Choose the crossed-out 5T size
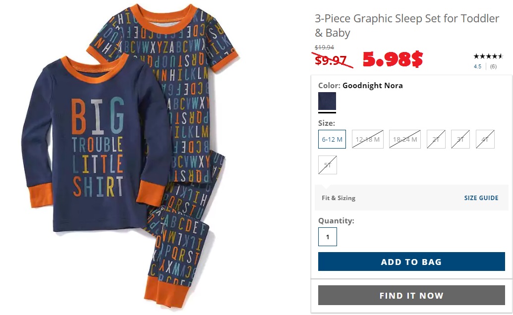Viewport: 513px width, 315px height. click(x=328, y=165)
